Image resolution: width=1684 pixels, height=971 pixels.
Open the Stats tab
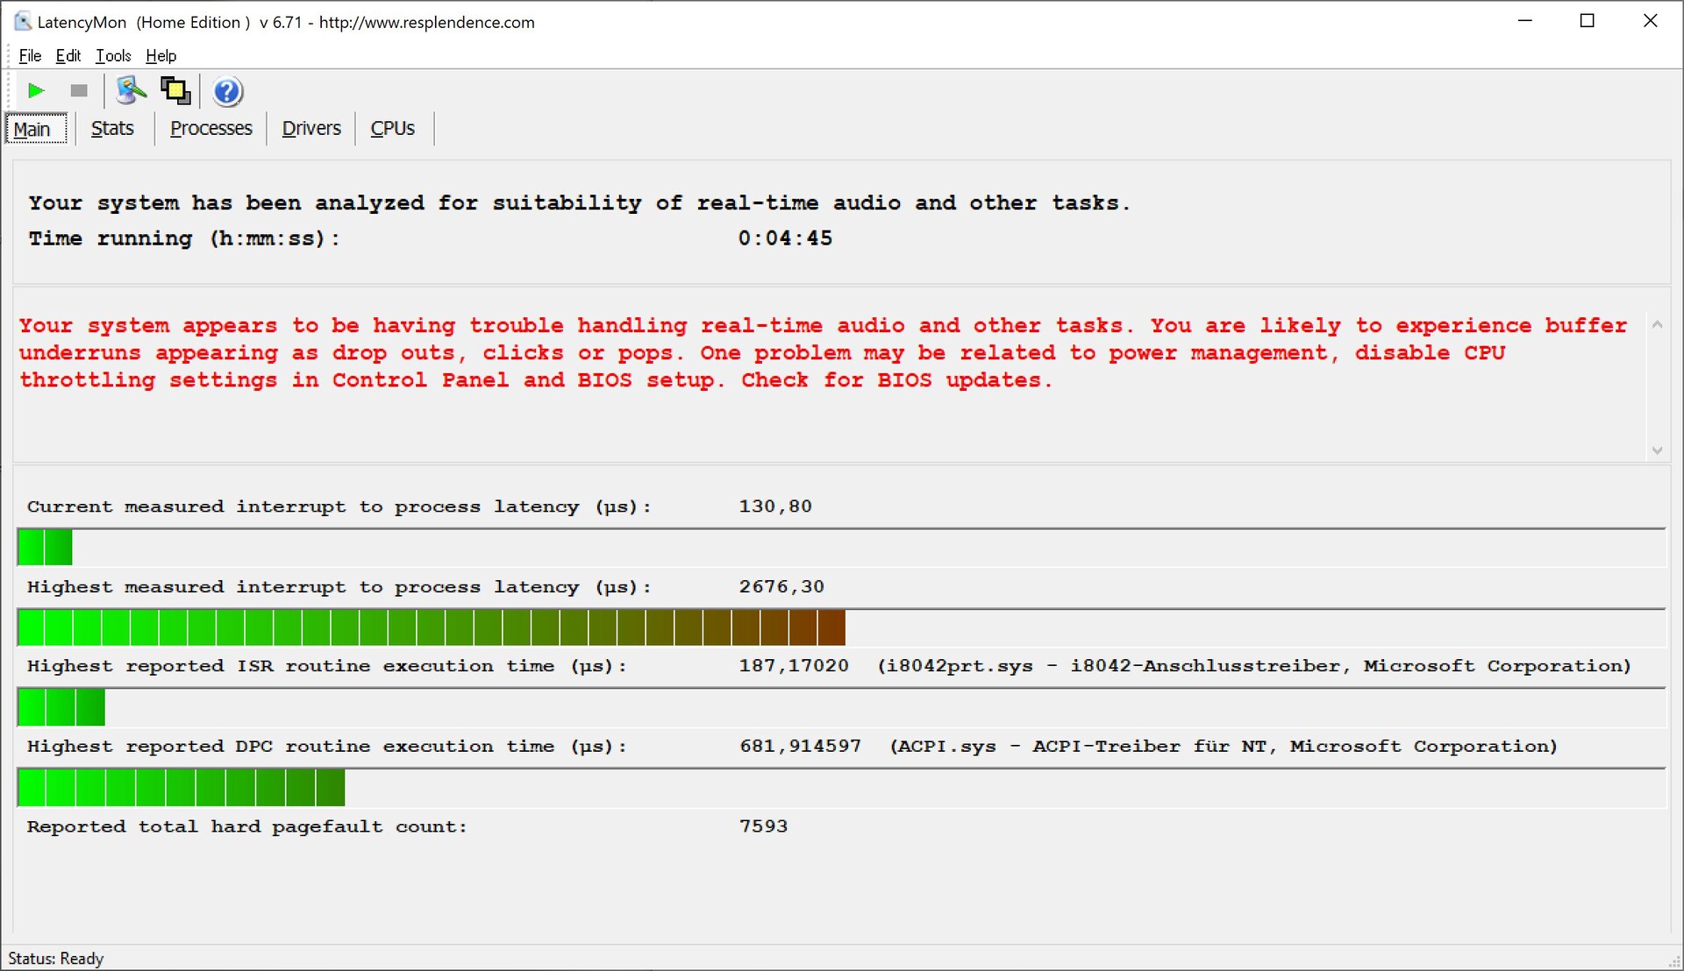112,128
